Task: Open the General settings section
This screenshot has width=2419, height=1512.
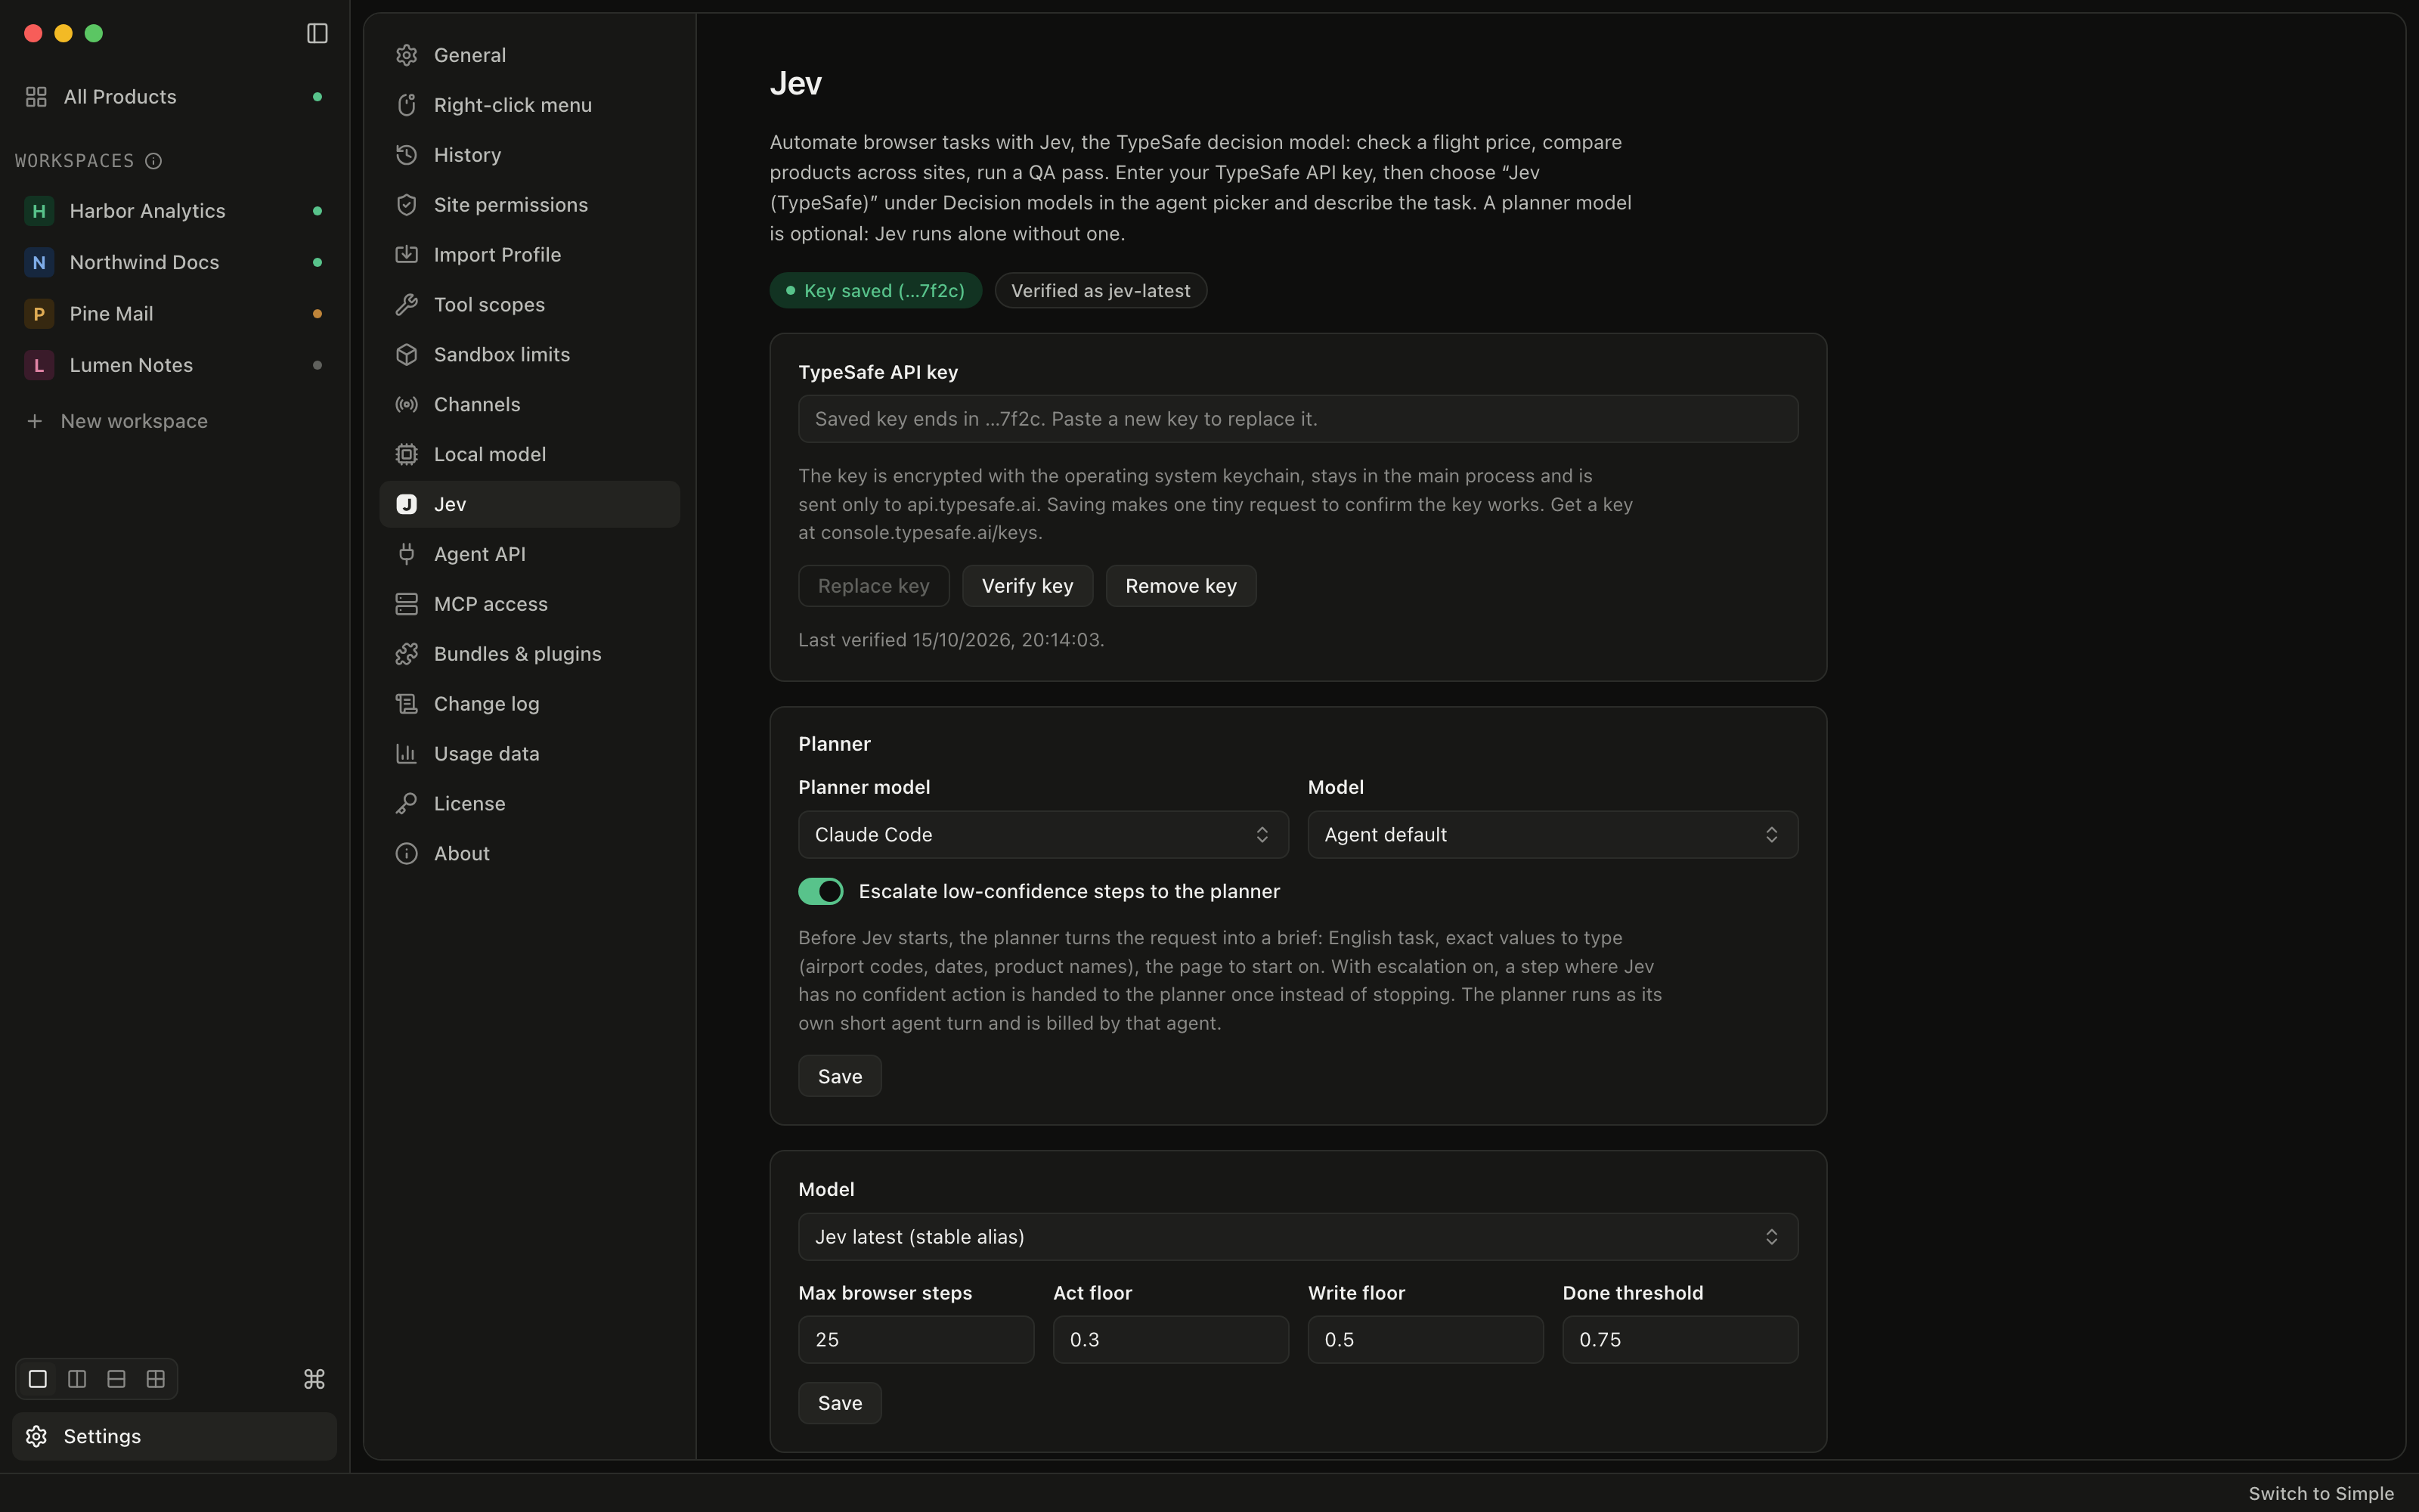Action: tap(530, 55)
